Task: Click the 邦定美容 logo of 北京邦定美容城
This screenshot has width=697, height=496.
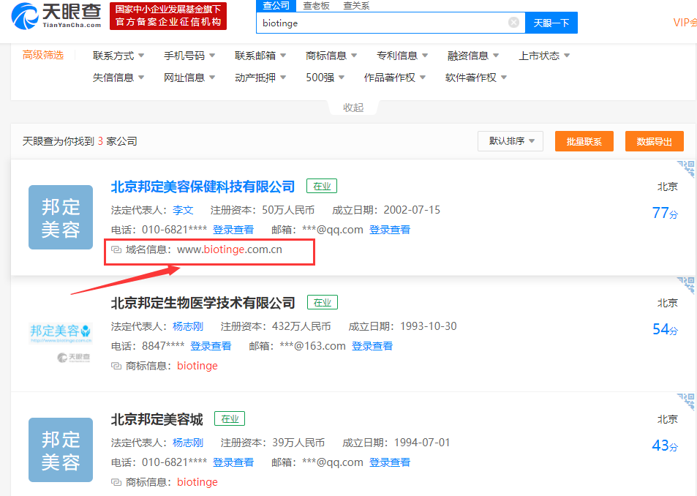Action: pyautogui.click(x=61, y=450)
